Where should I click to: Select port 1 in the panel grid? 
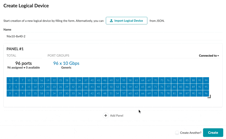coord(10,80)
